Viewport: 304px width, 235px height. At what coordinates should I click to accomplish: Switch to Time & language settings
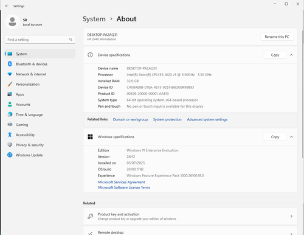(40, 114)
